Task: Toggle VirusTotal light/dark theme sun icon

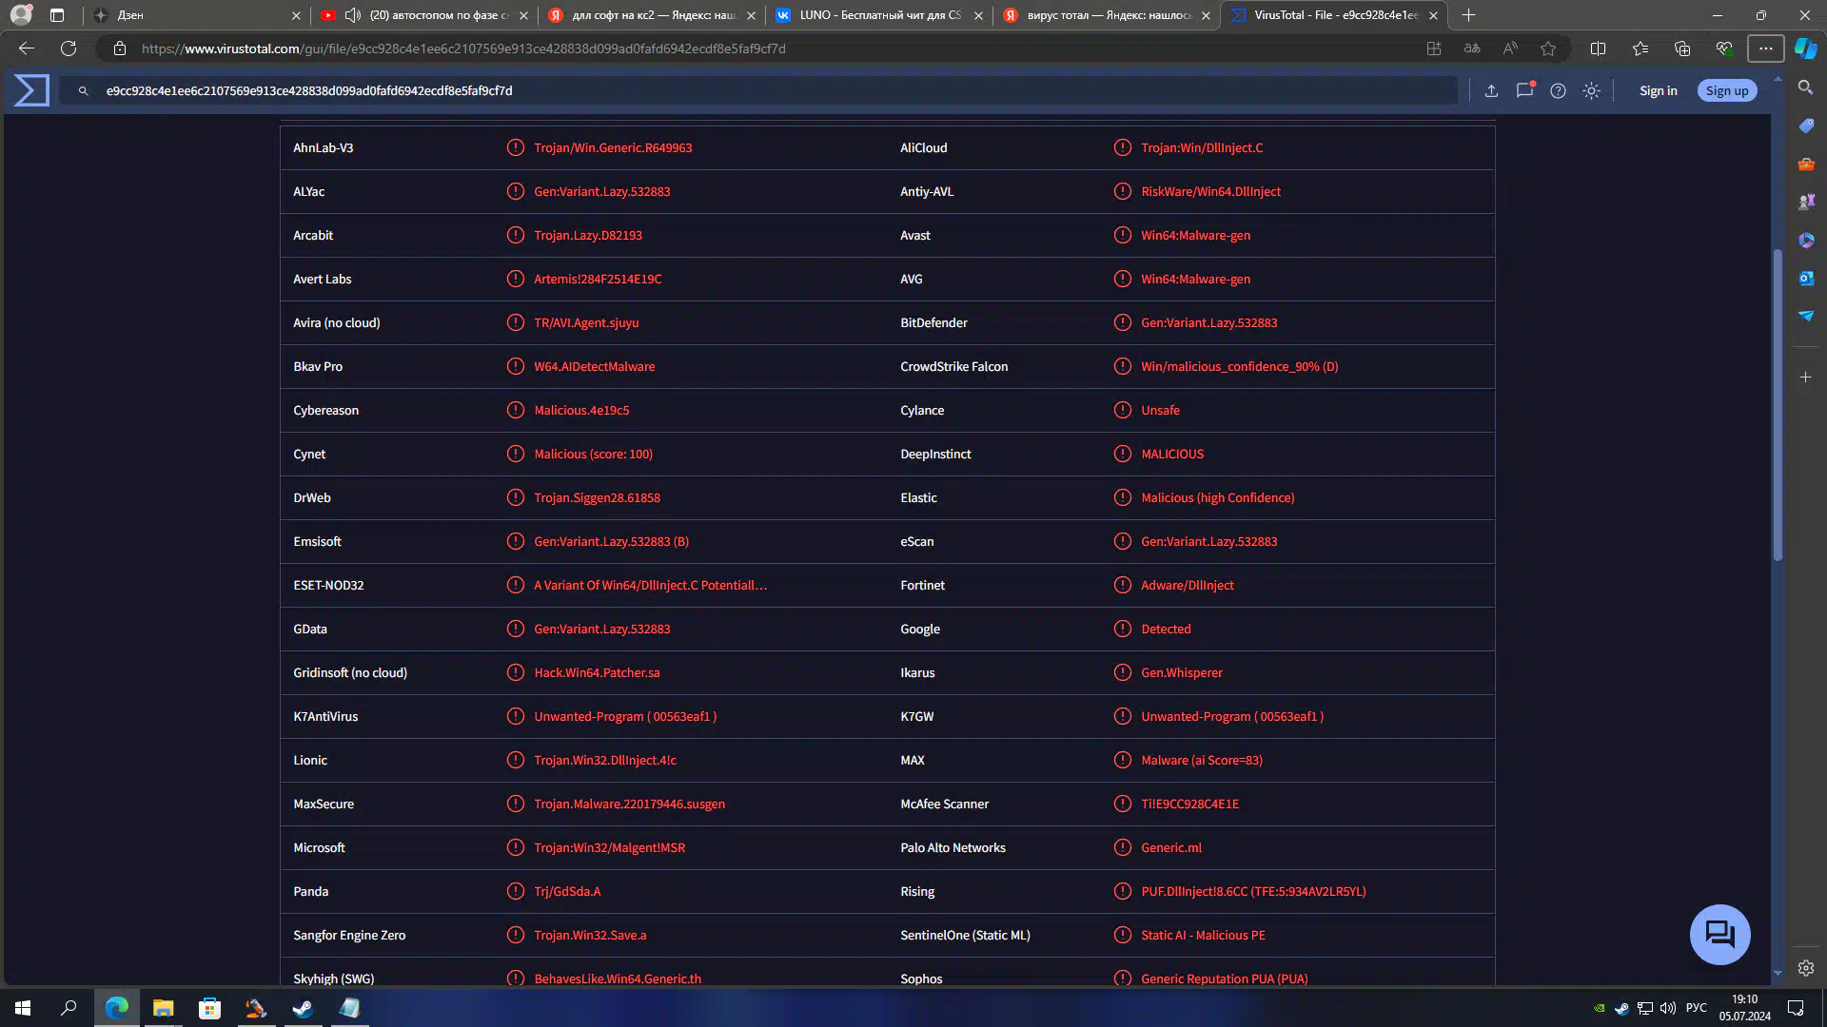Action: point(1591,90)
